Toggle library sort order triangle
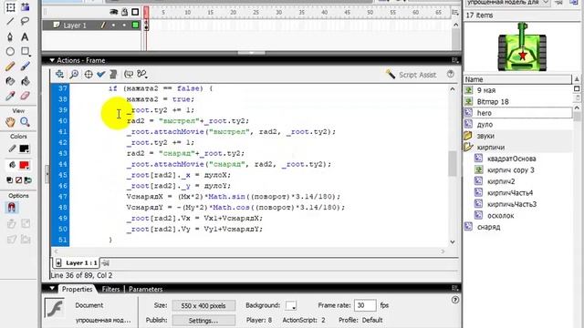 tap(577, 79)
